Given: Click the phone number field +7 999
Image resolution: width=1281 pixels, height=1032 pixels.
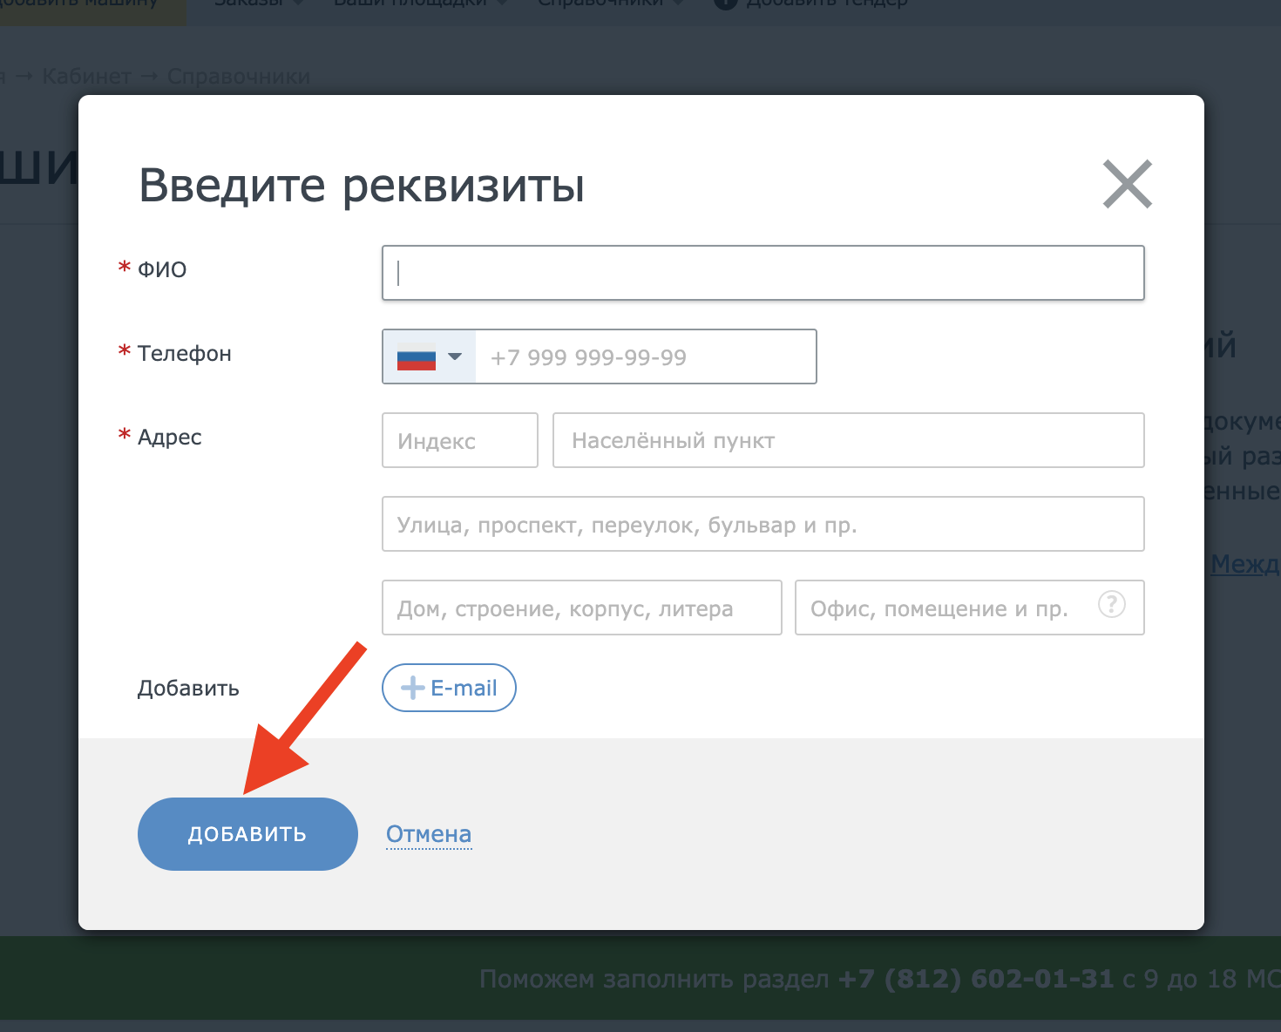Looking at the screenshot, I should pyautogui.click(x=646, y=356).
